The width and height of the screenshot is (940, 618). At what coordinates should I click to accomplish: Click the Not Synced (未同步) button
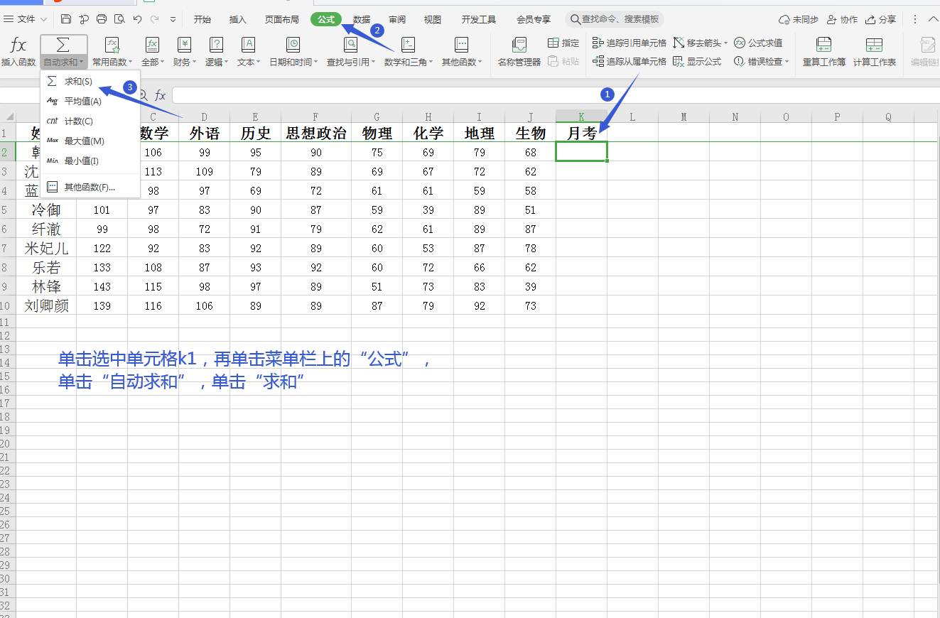[x=799, y=19]
